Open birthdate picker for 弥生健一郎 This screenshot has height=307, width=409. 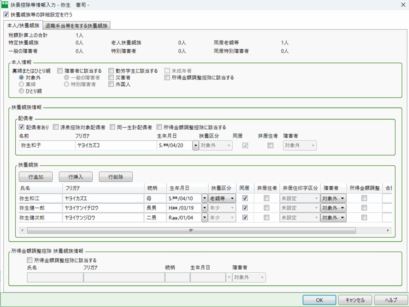pos(204,208)
